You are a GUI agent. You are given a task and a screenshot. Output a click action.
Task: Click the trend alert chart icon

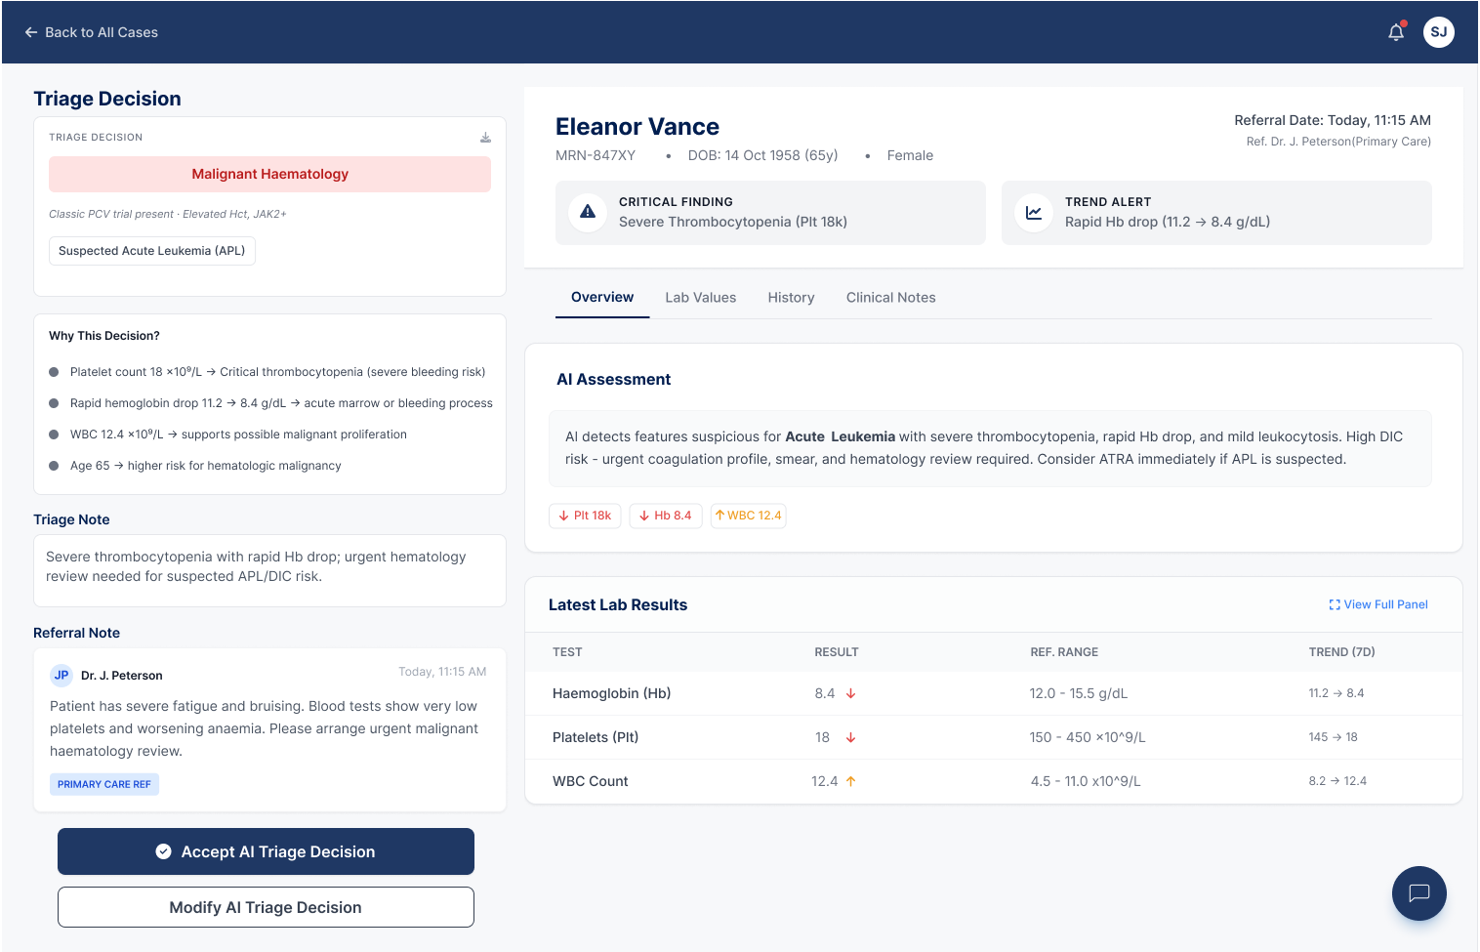point(1034,211)
